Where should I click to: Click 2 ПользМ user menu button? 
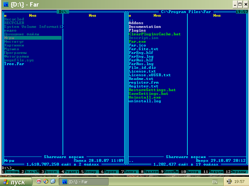(x=30, y=172)
